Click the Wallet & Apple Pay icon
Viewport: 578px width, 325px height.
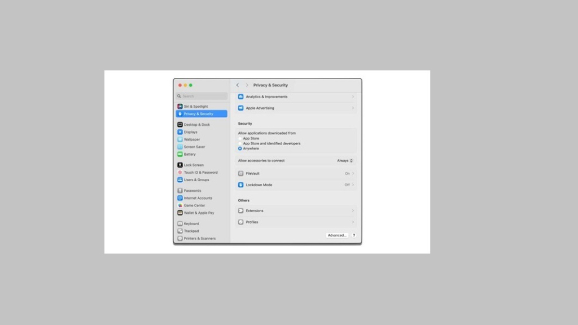[180, 213]
